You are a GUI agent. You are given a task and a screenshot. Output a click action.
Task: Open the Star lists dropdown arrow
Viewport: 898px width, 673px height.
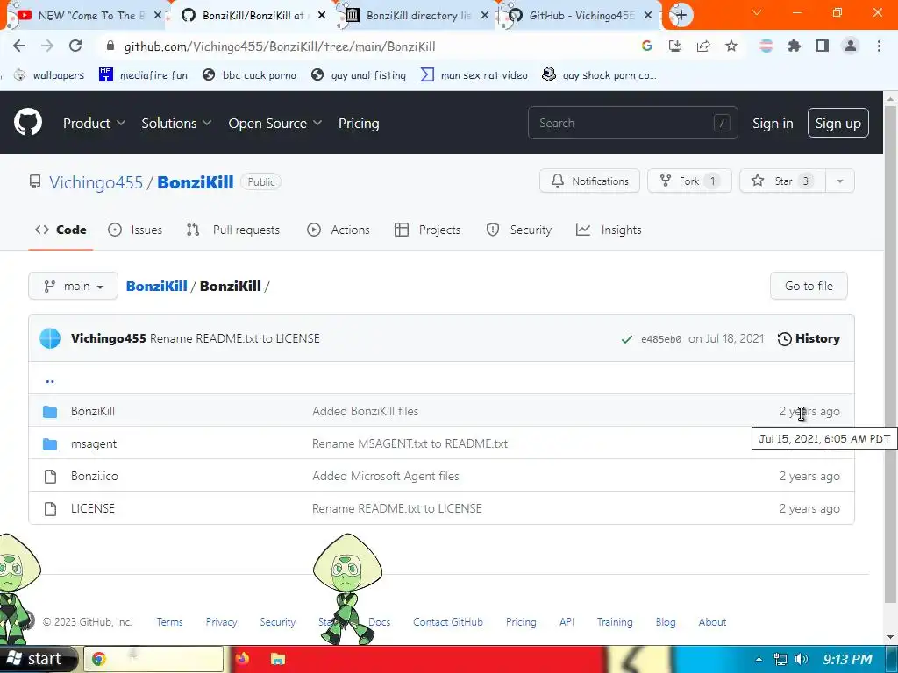(x=839, y=181)
